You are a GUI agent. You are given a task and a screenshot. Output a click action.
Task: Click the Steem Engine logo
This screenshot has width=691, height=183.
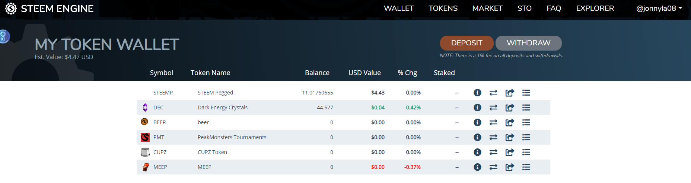coord(49,8)
